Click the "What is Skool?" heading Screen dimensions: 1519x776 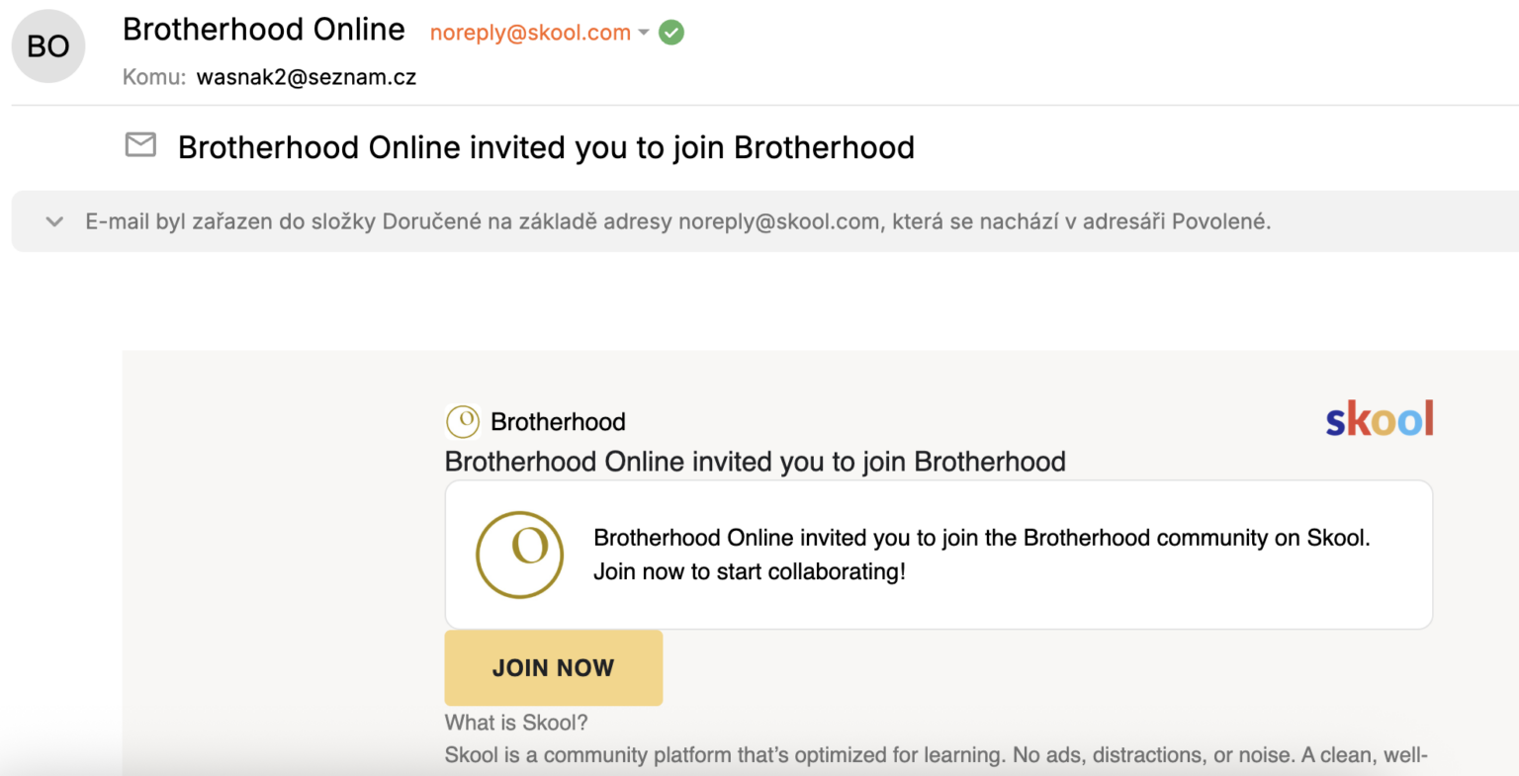click(x=516, y=723)
